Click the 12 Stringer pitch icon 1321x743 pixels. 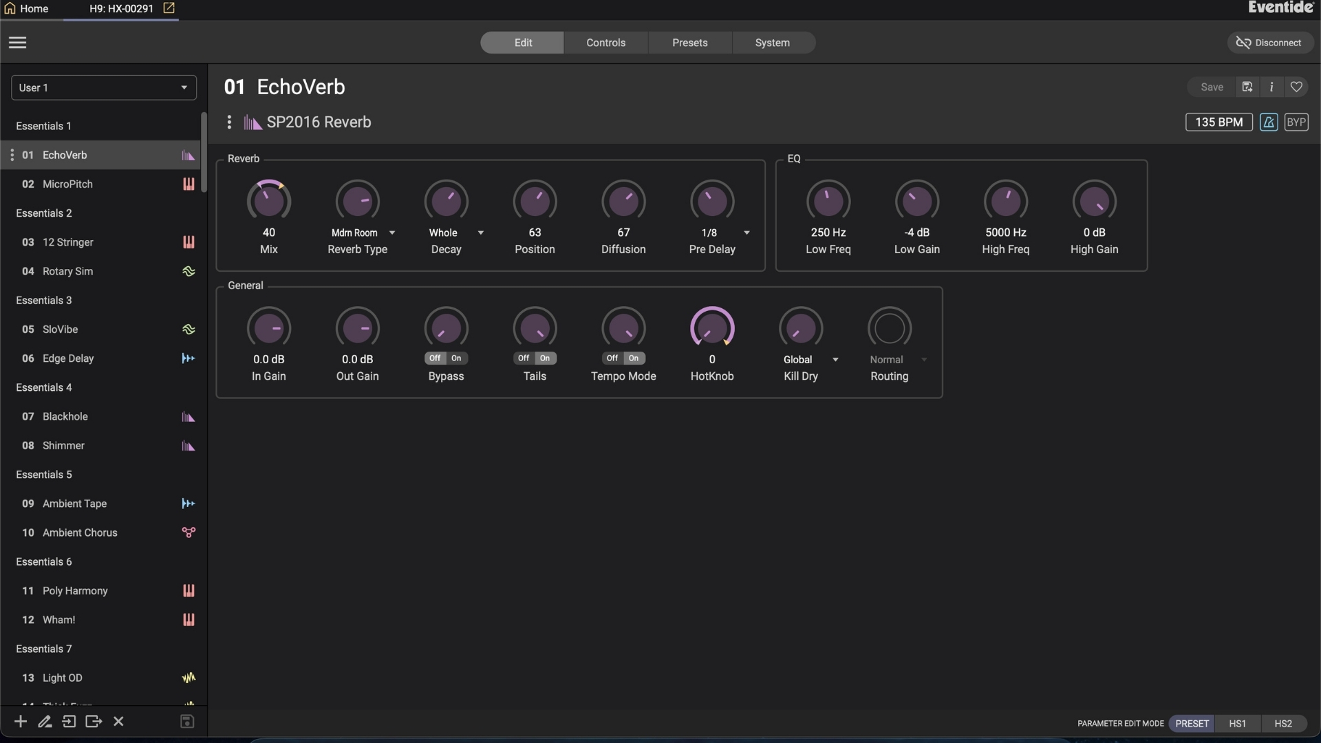[189, 242]
